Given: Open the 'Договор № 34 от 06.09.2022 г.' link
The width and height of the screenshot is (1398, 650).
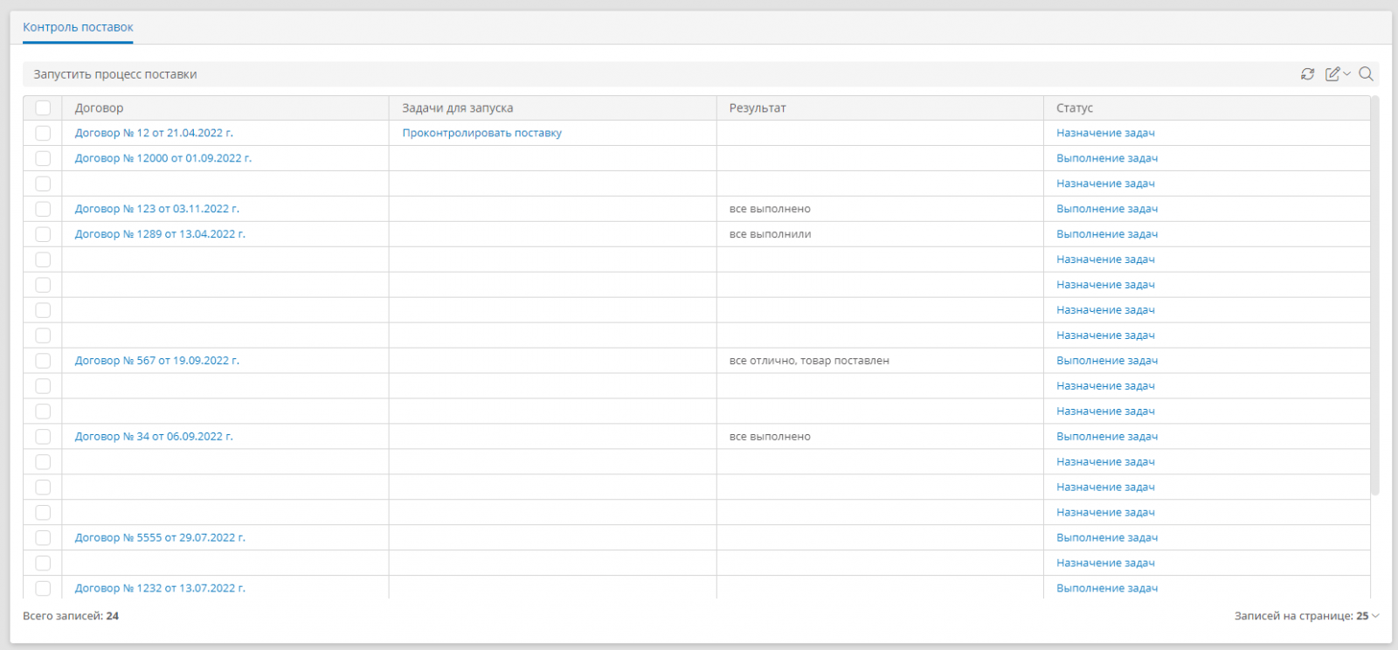Looking at the screenshot, I should (154, 437).
